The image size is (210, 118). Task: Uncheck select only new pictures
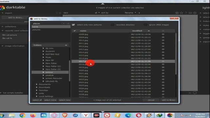73,25
